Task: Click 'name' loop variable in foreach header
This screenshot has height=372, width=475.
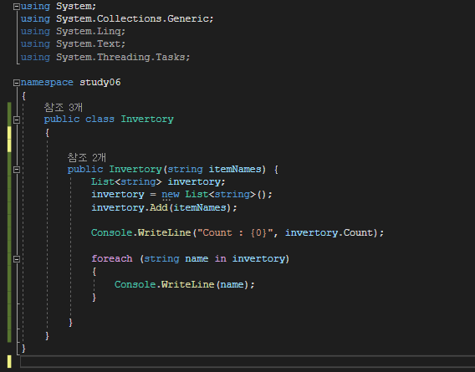Action: [197, 258]
